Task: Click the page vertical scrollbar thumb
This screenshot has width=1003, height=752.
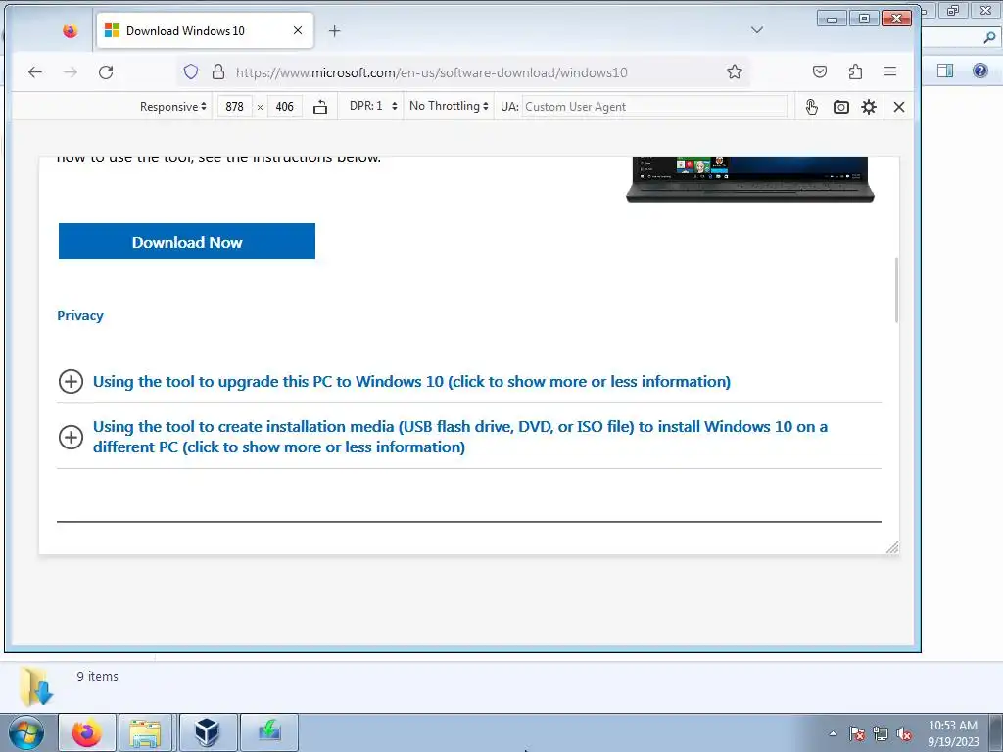Action: pos(896,290)
